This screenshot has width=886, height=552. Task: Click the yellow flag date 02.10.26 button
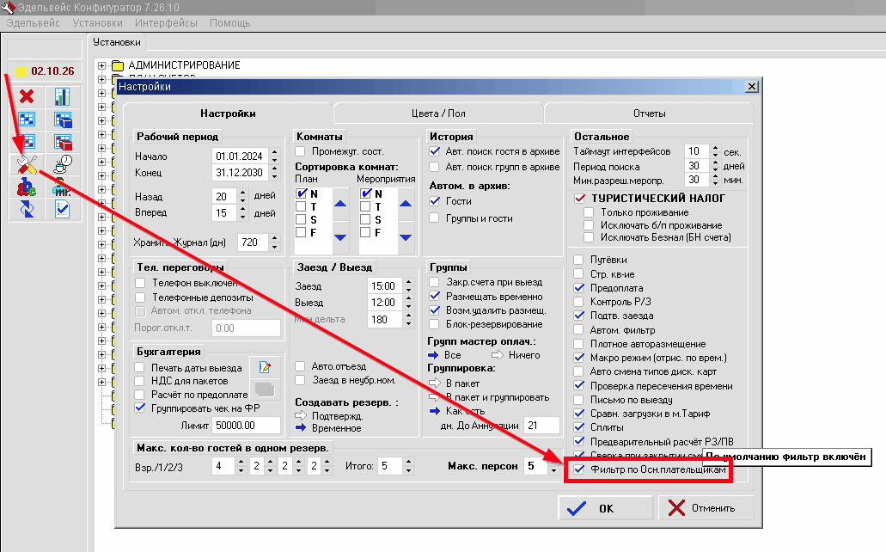[x=46, y=71]
